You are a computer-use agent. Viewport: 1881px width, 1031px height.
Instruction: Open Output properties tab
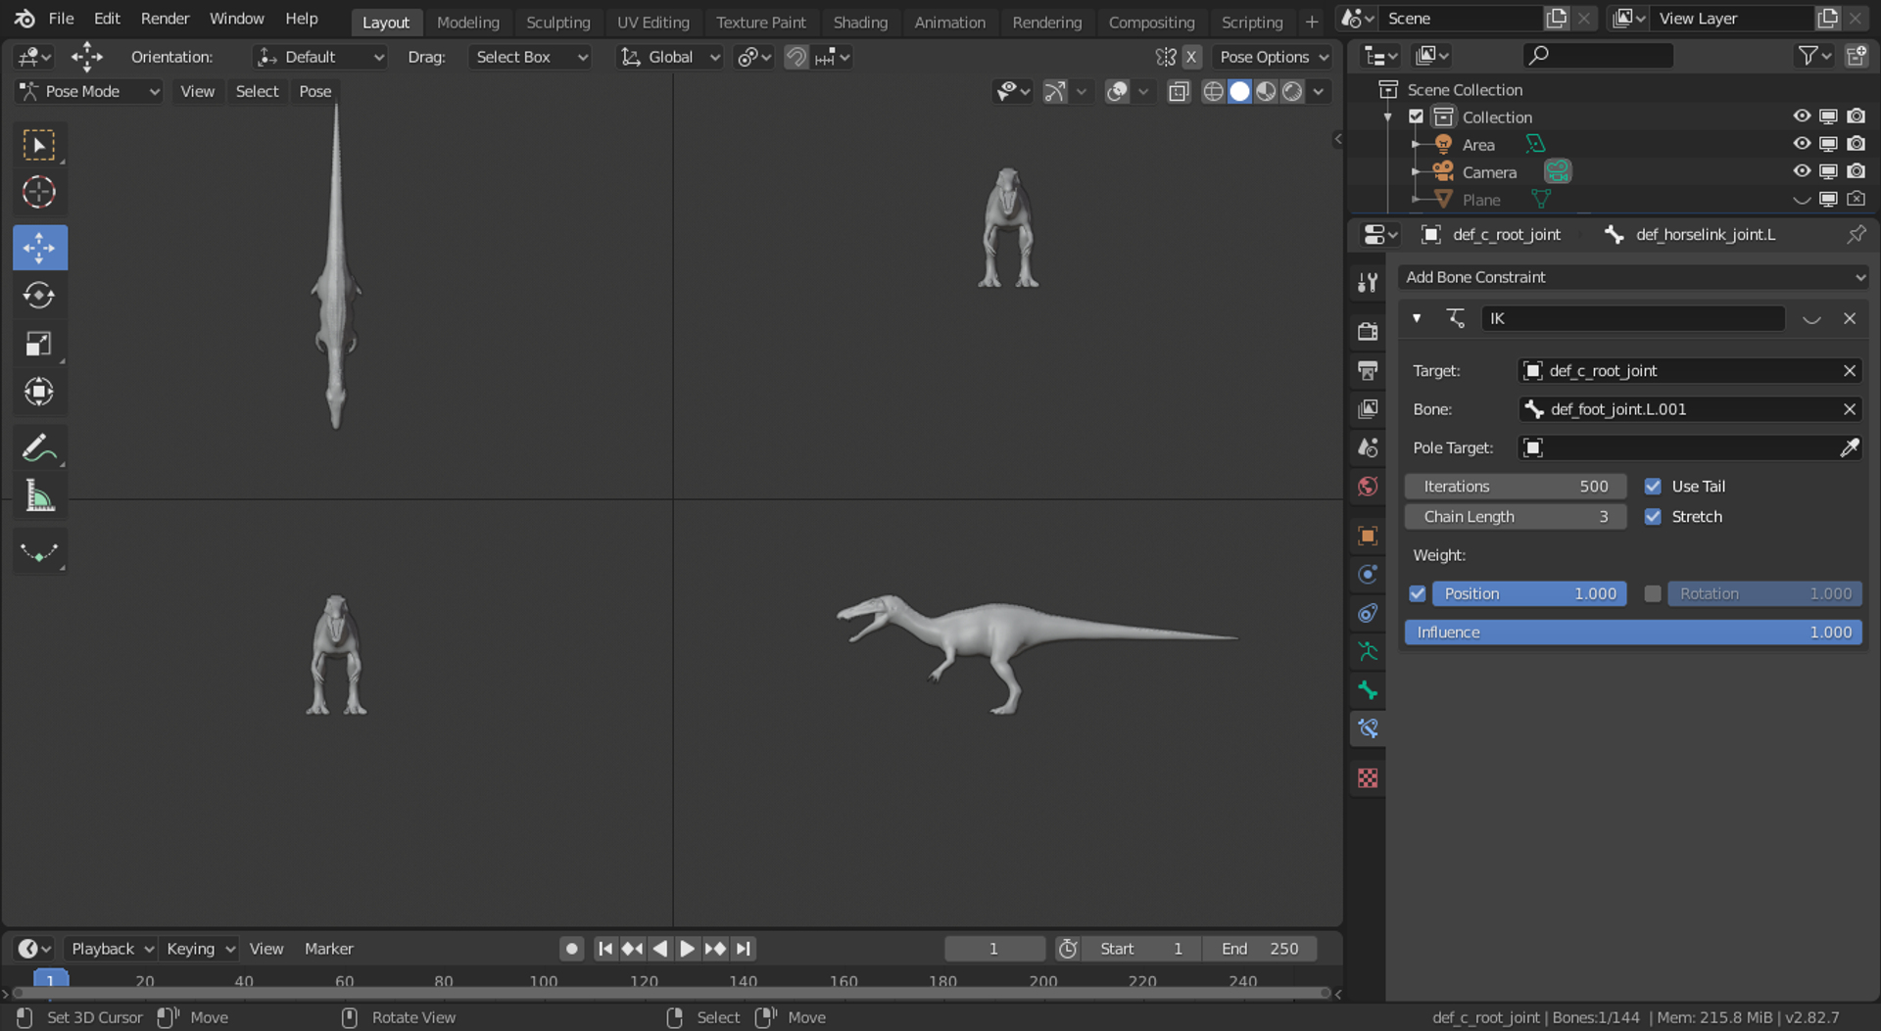point(1368,370)
